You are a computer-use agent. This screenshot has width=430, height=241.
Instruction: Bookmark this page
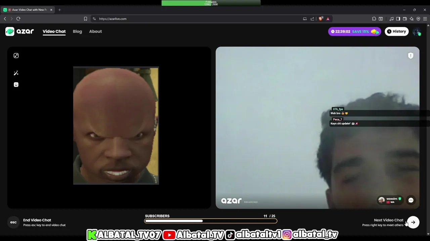click(85, 19)
